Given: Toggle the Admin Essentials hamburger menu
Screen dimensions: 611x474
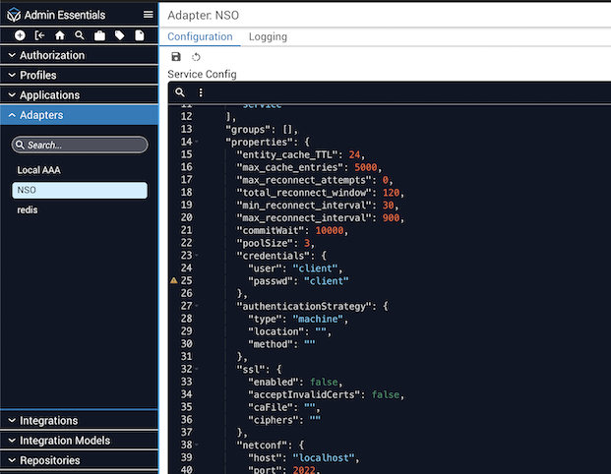Looking at the screenshot, I should [148, 15].
